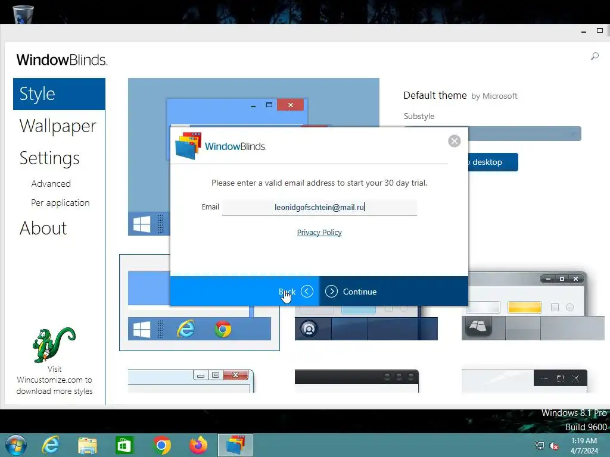This screenshot has width=610, height=457.
Task: Click the WindowBlinds title logo text
Action: (x=62, y=60)
